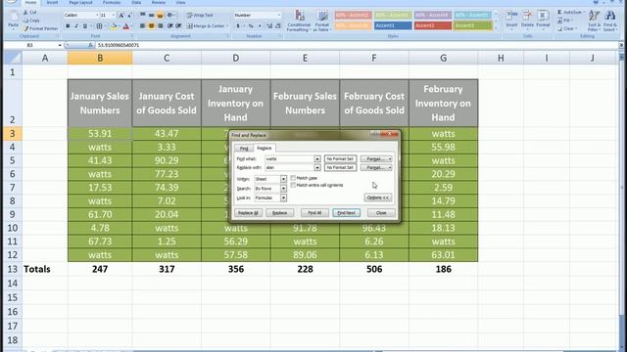Toggle Underline formatting
Screen dimensions: 627x352
(x=85, y=26)
